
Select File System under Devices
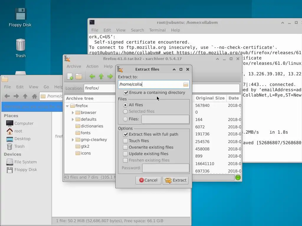(x=21, y=162)
